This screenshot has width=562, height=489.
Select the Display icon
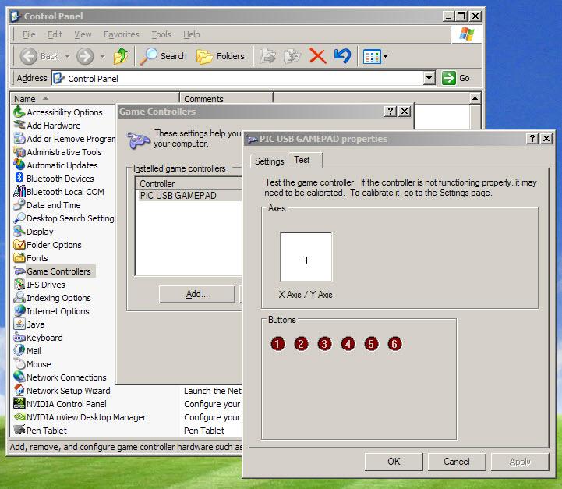click(x=19, y=232)
